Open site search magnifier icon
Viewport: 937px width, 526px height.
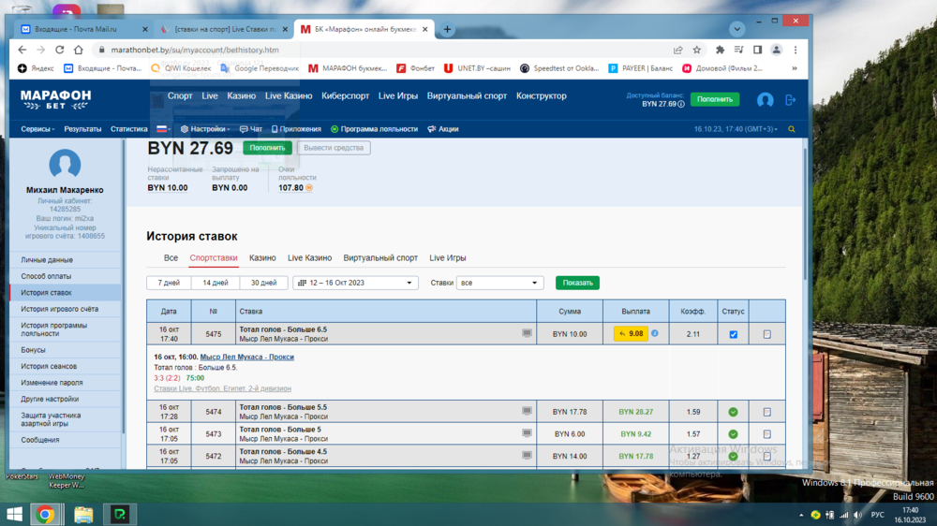point(791,129)
